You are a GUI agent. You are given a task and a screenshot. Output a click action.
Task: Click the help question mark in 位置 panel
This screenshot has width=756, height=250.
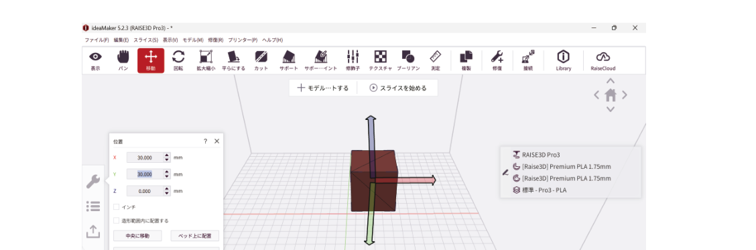coord(205,141)
